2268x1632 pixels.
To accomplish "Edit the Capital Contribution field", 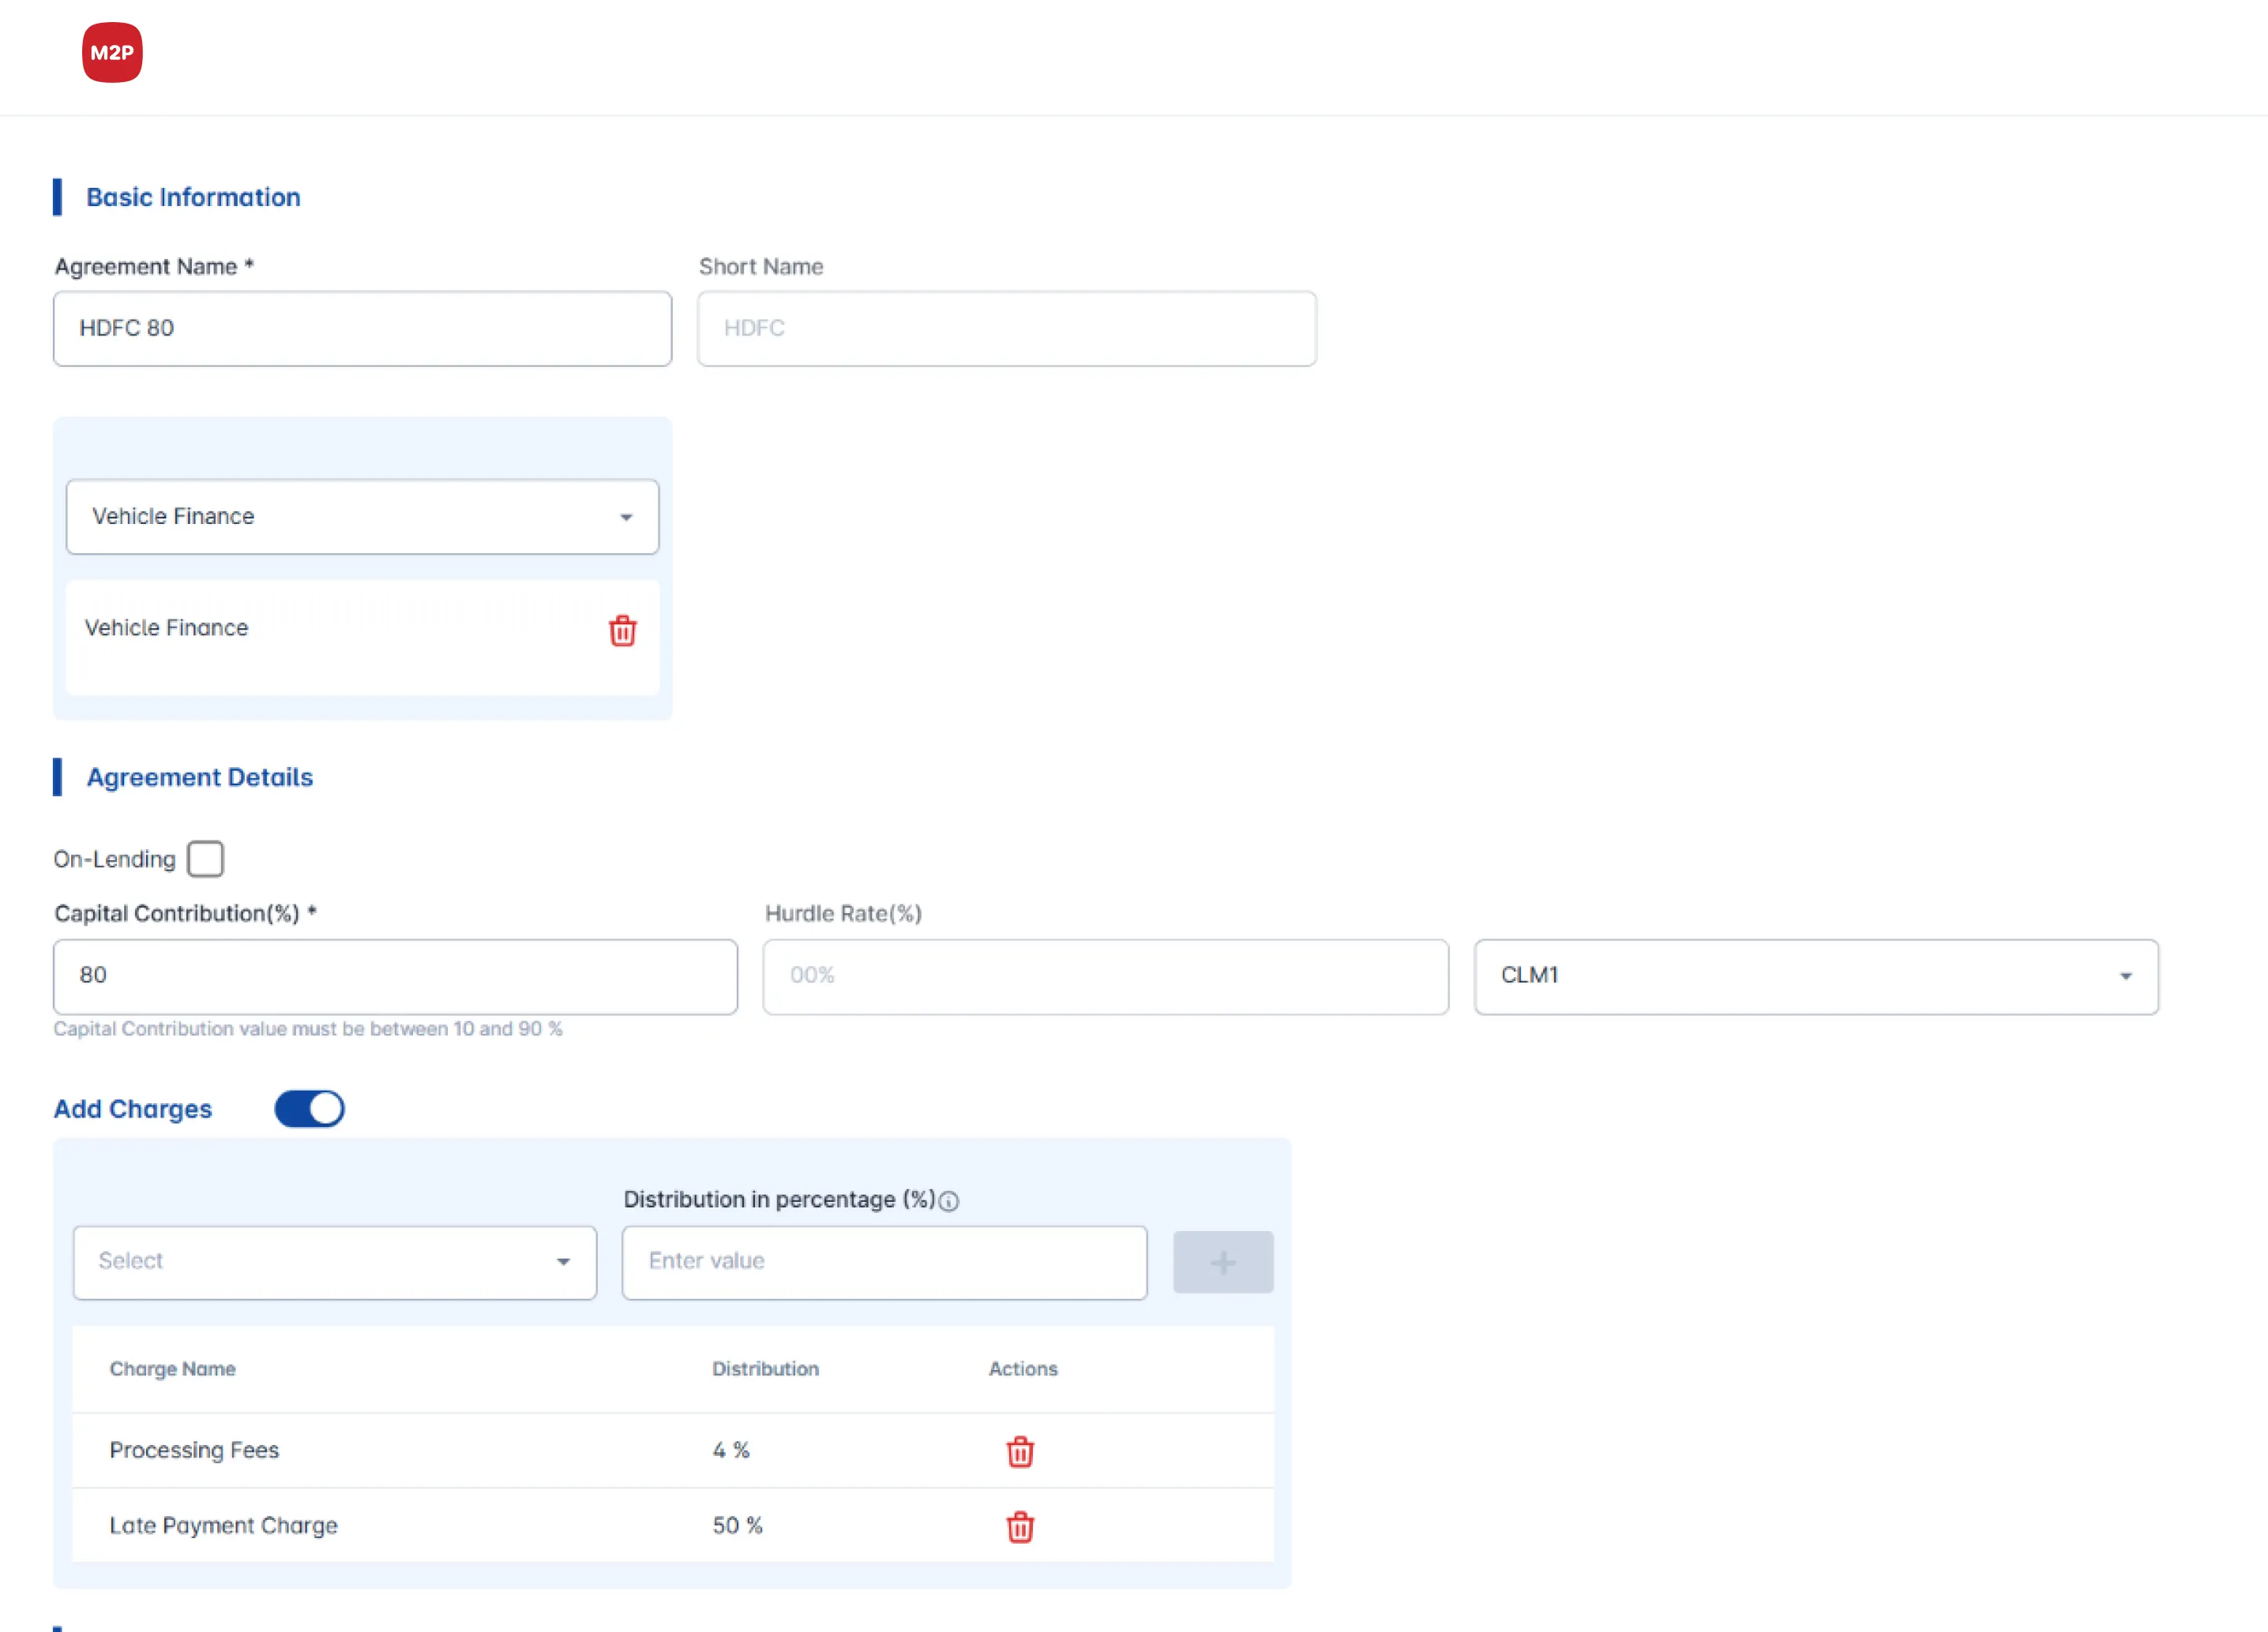I will (x=395, y=976).
